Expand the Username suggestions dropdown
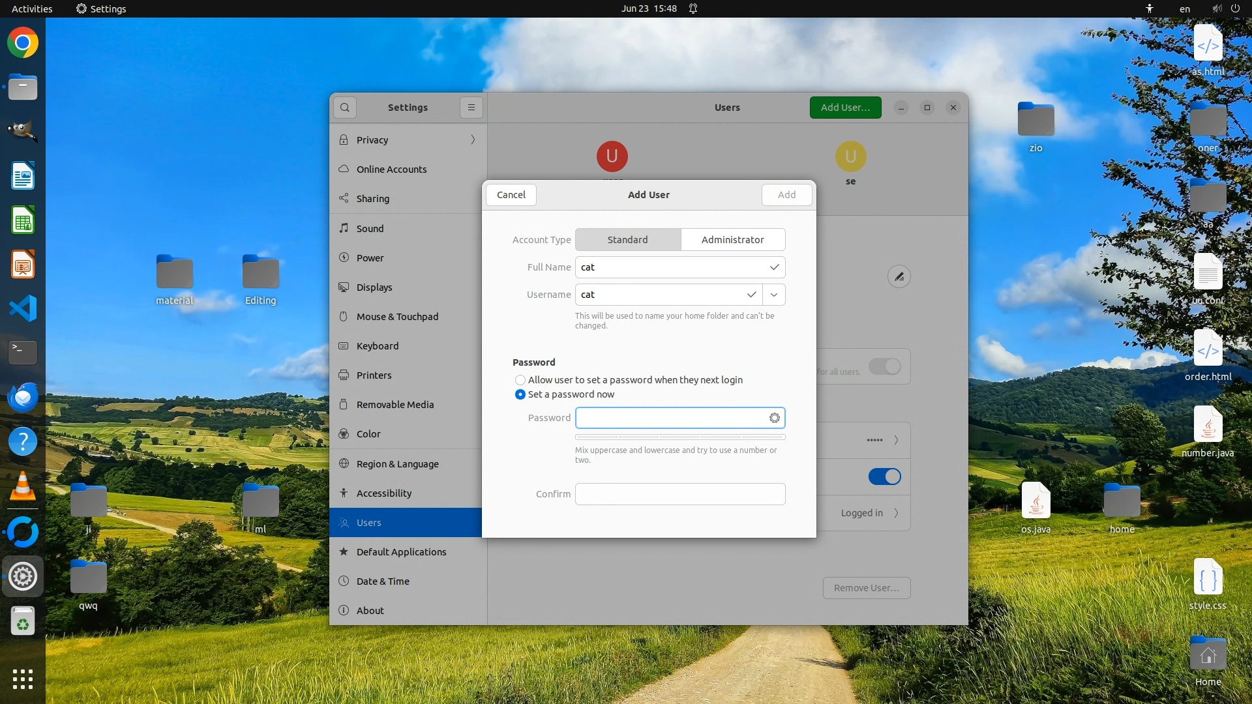This screenshot has width=1252, height=704. 774,295
